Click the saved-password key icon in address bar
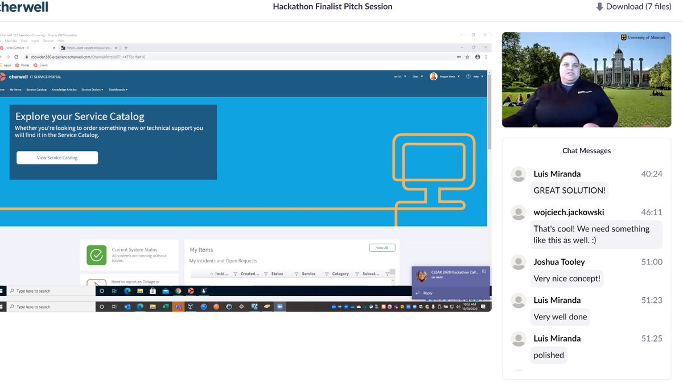 pos(459,57)
